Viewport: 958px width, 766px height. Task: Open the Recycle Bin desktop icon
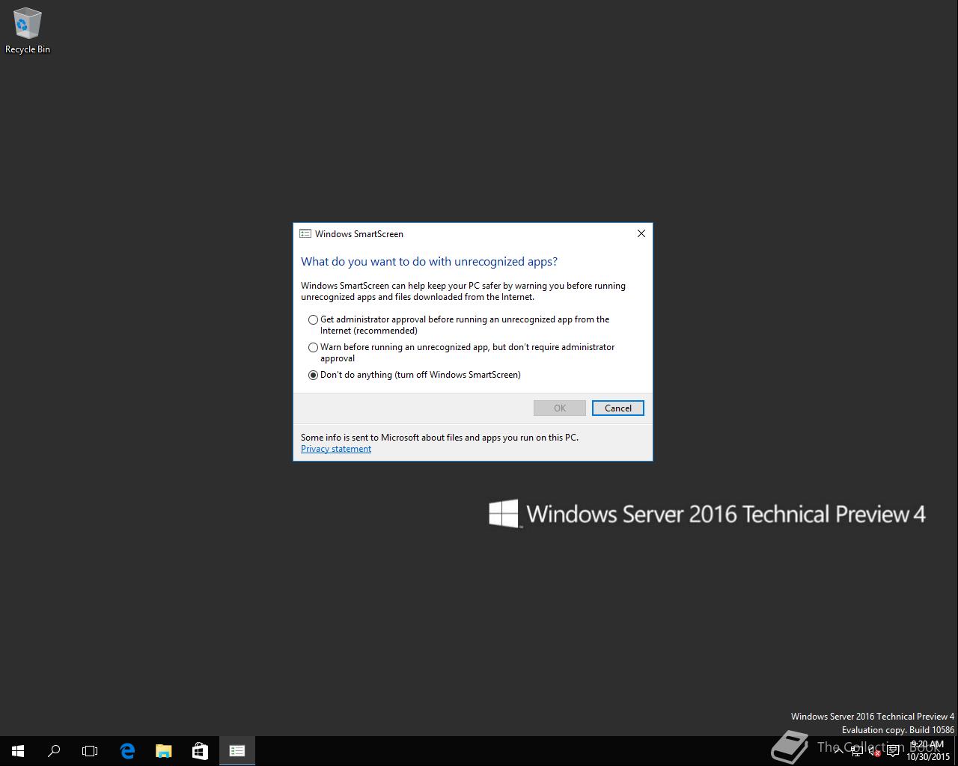click(x=28, y=31)
